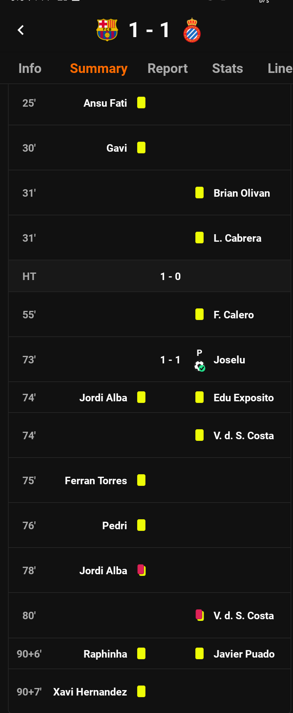This screenshot has width=293, height=713.
Task: Select Ferran Torres in the 75' row
Action: [96, 480]
